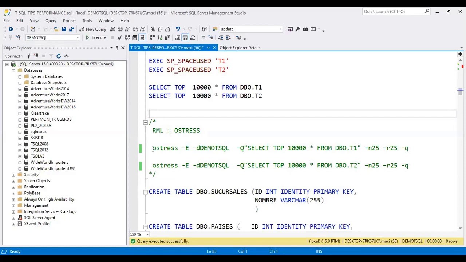Image resolution: width=466 pixels, height=262 pixels.
Task: Open the Query Options icon
Action: 135,37
